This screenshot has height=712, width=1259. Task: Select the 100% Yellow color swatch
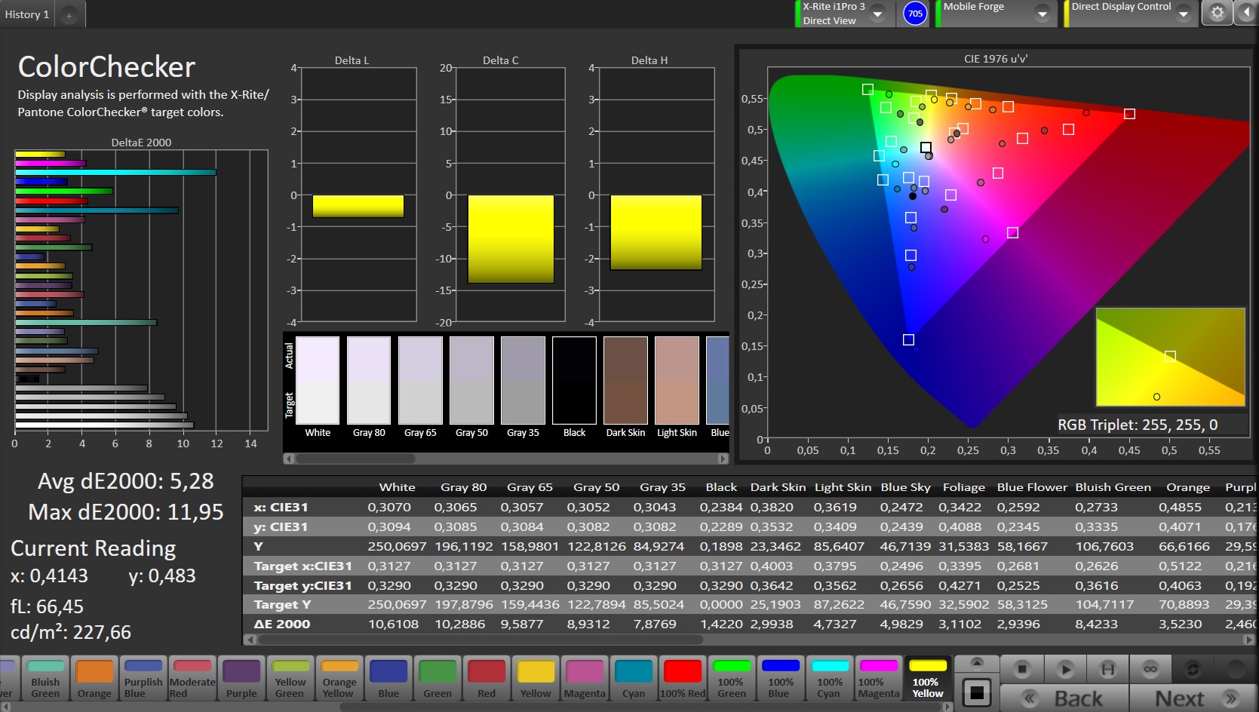tap(927, 677)
